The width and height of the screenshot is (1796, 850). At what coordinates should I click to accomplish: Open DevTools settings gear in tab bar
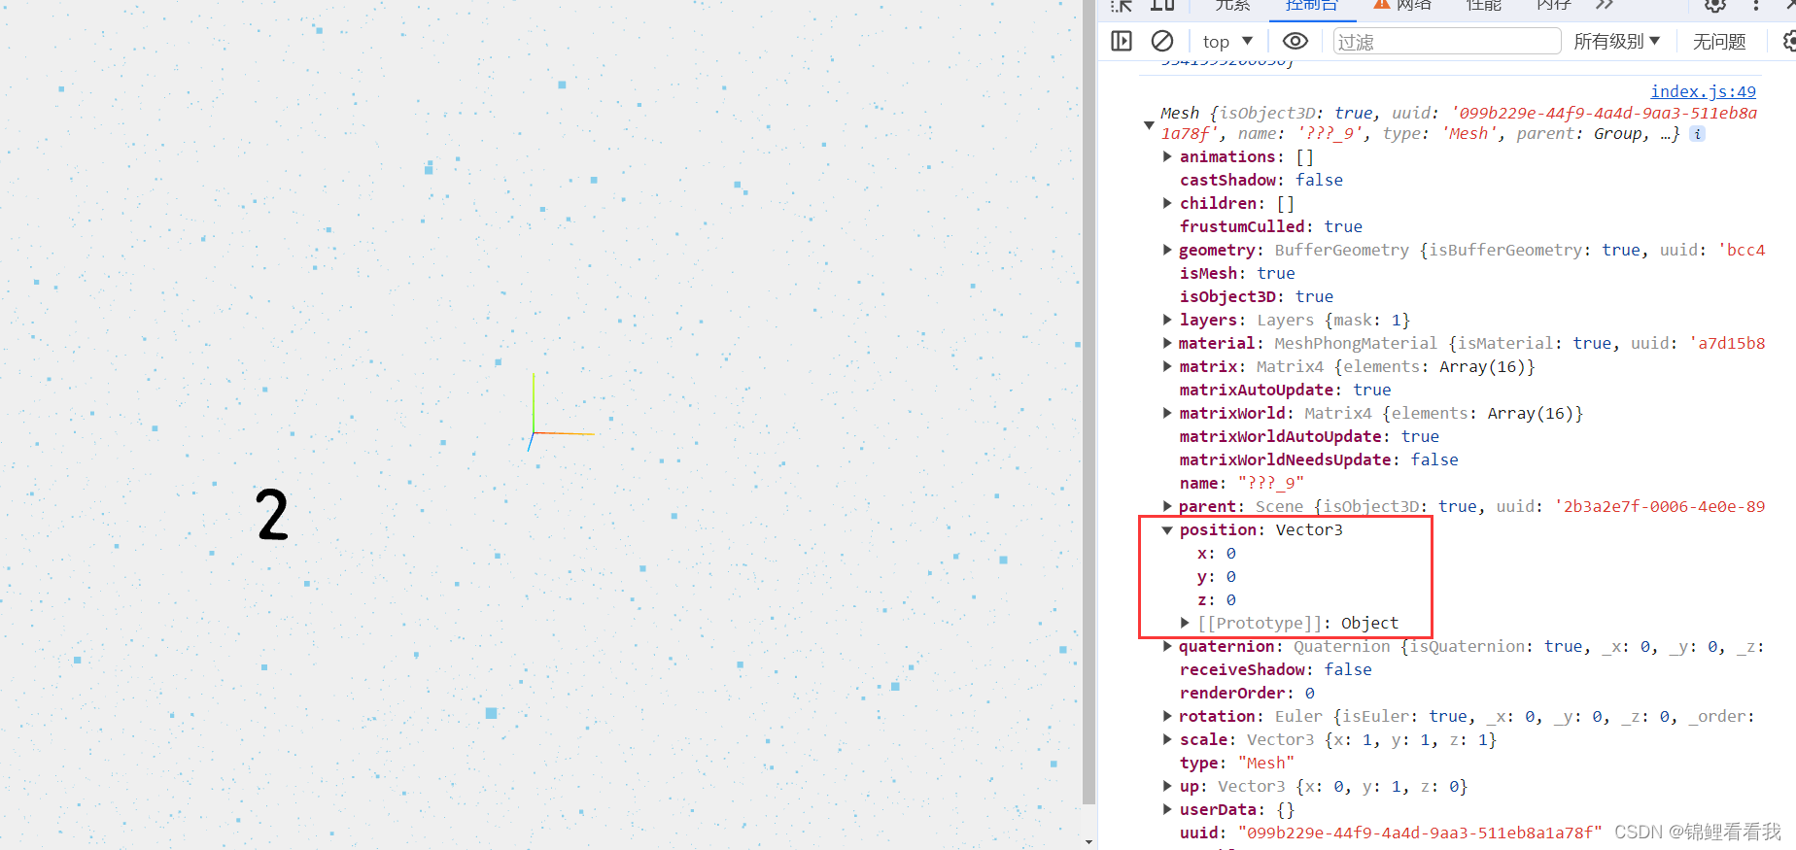[1715, 5]
